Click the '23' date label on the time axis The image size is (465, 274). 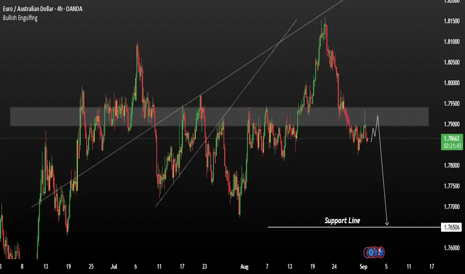(205, 267)
